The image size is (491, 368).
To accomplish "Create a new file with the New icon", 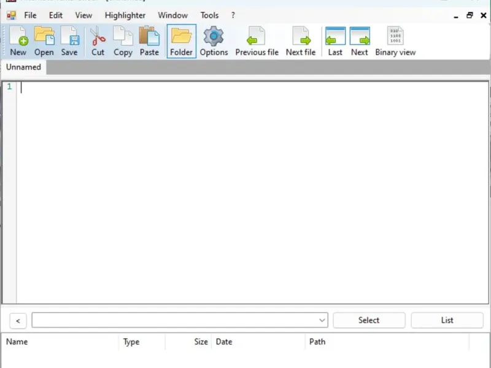I will [x=18, y=41].
